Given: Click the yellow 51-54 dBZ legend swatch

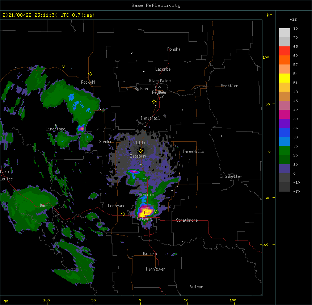Looking at the screenshot, I should tap(284, 78).
